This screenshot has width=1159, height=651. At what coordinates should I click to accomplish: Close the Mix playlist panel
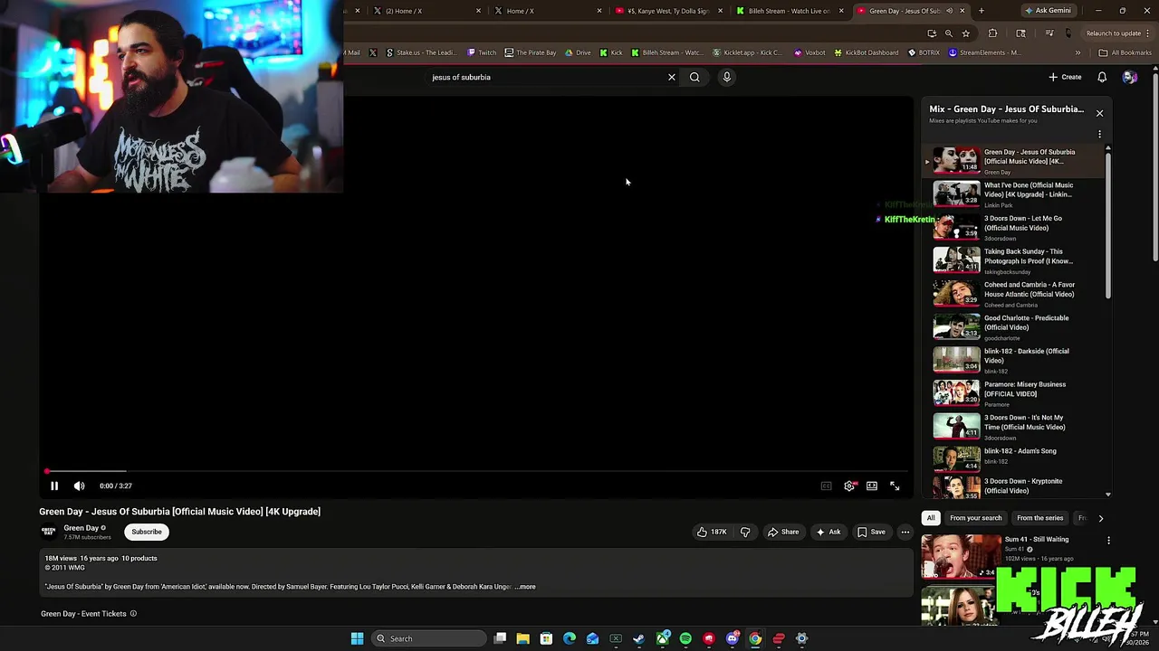tap(1099, 113)
